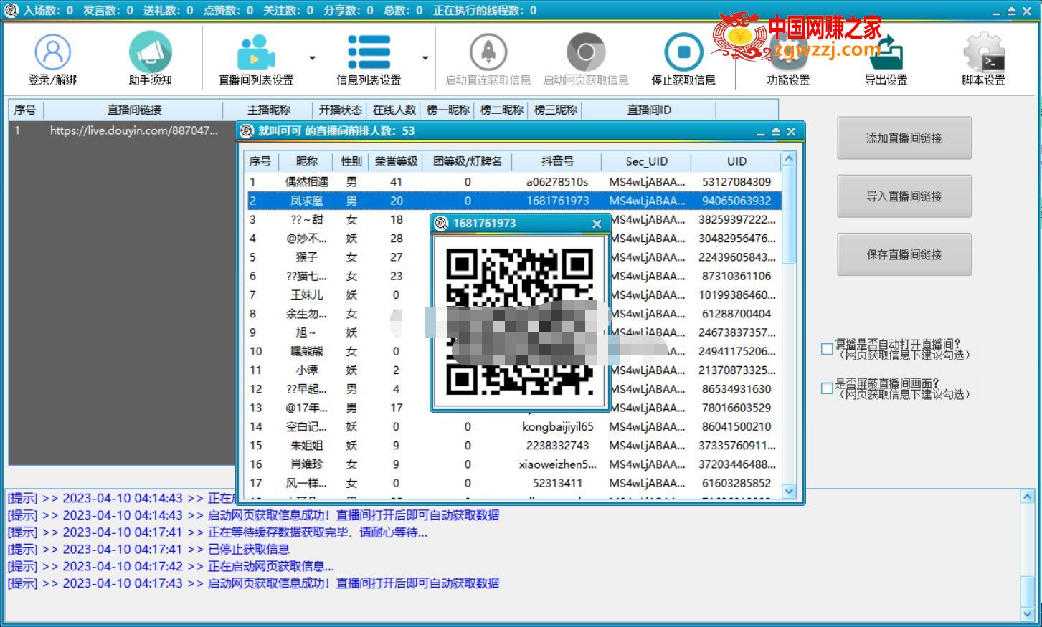The width and height of the screenshot is (1042, 627).
Task: Open 直播间列表设置 camera icon
Action: (256, 53)
